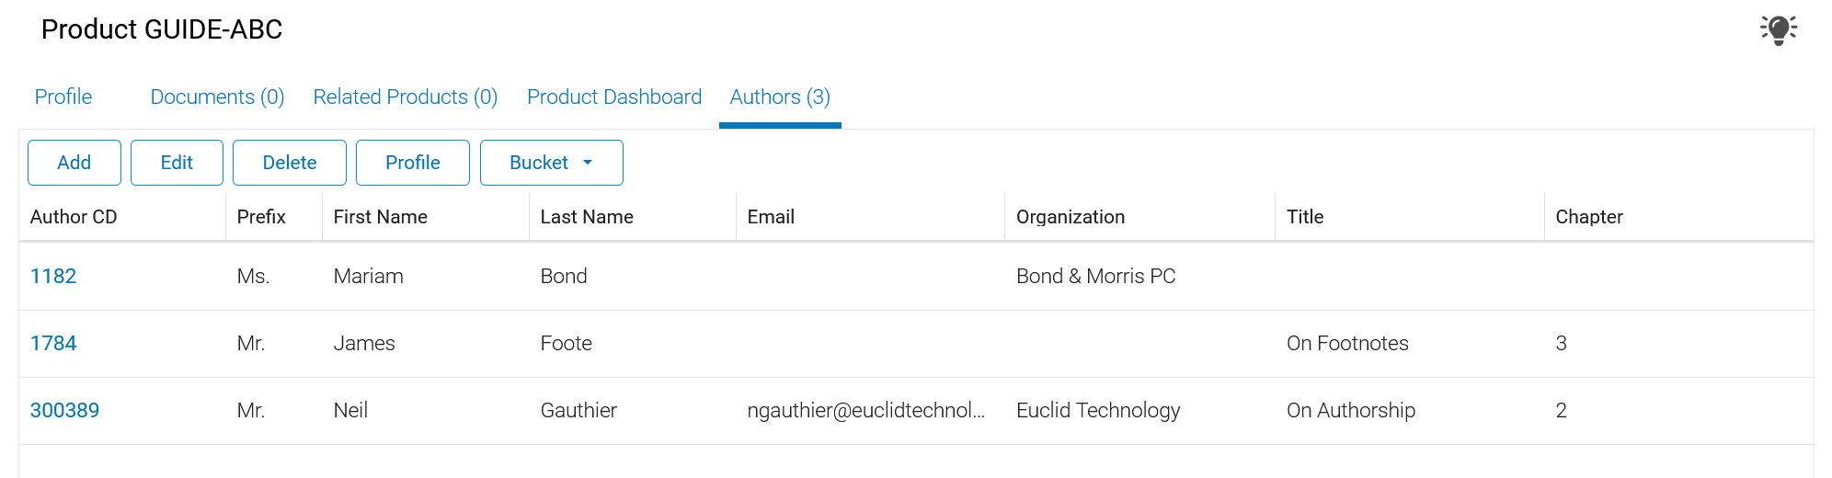Viewport: 1832px width, 478px height.
Task: Sort by Organization column header
Action: click(x=1071, y=217)
